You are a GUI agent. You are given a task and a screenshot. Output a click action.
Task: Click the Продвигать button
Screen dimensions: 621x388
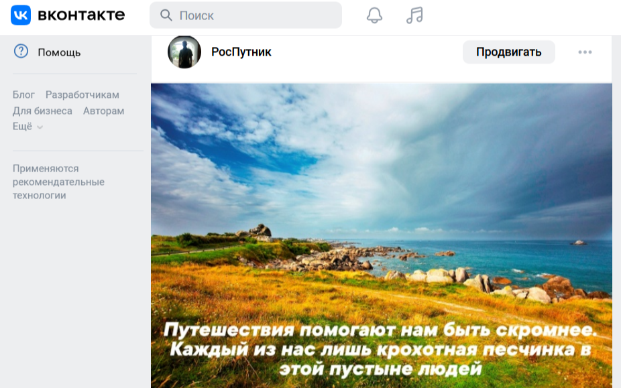click(x=508, y=51)
